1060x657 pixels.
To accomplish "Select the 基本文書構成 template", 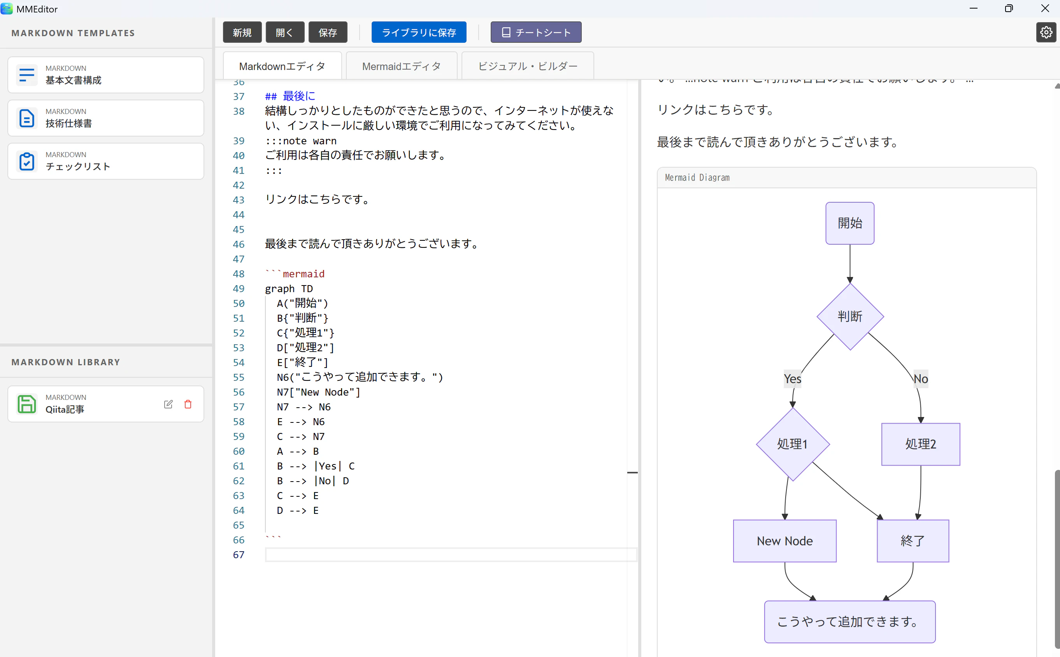I will [x=105, y=75].
